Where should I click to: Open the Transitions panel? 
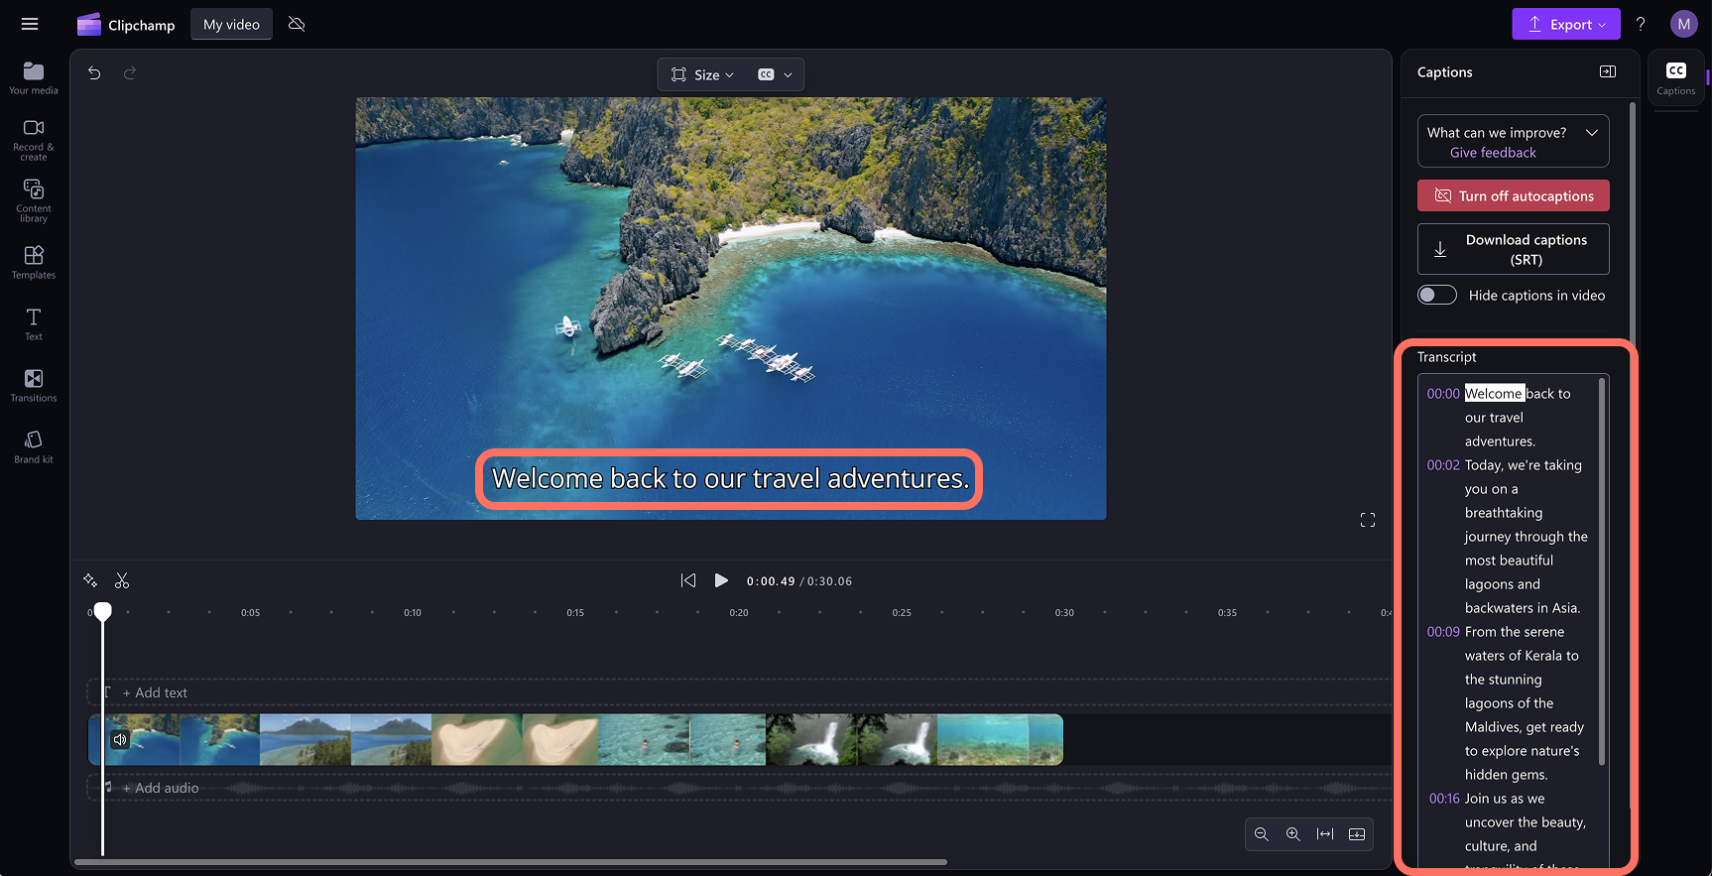(34, 385)
